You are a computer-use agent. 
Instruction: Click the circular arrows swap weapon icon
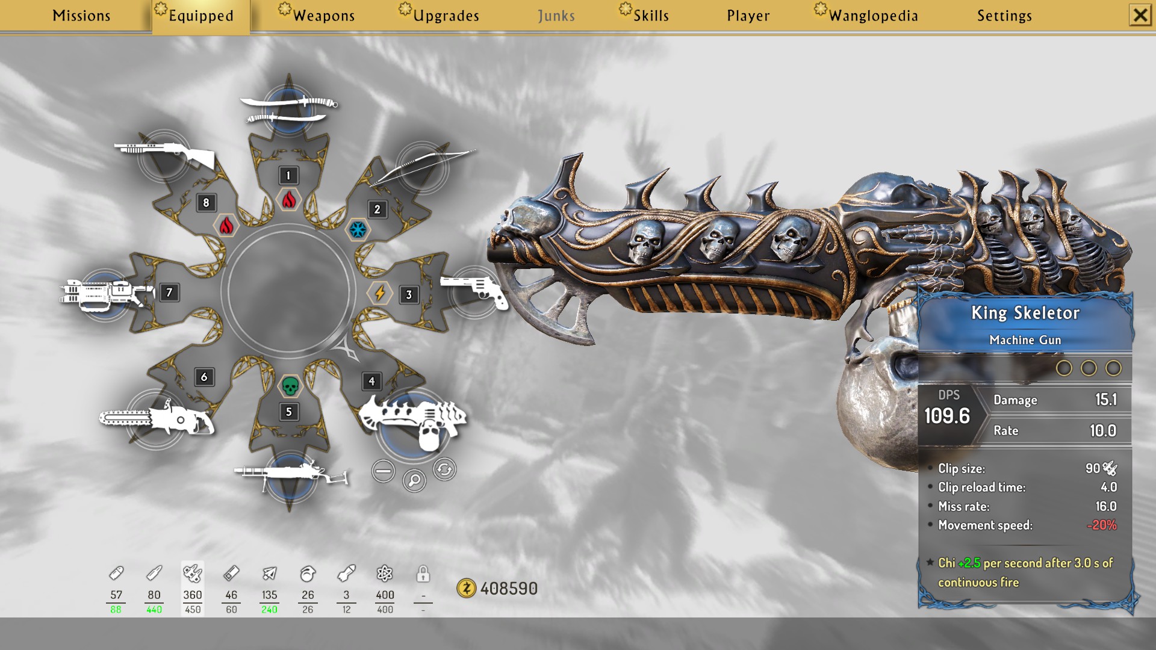click(x=444, y=469)
